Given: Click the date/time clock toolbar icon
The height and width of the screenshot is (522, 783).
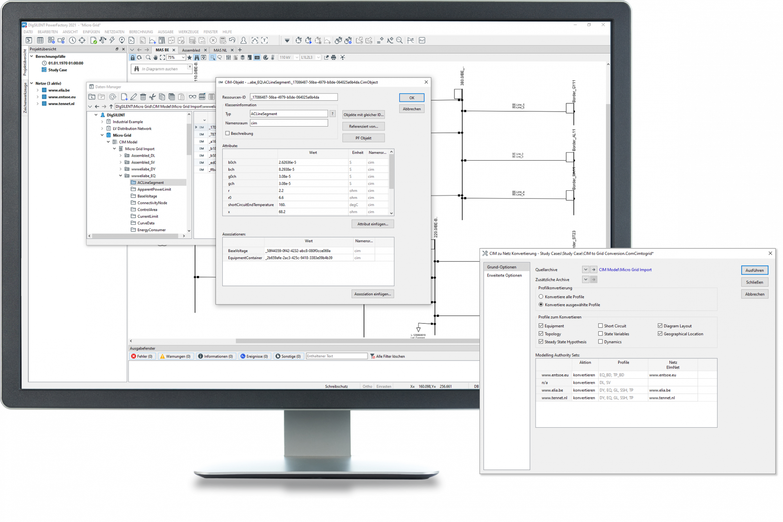Looking at the screenshot, I should [x=72, y=40].
